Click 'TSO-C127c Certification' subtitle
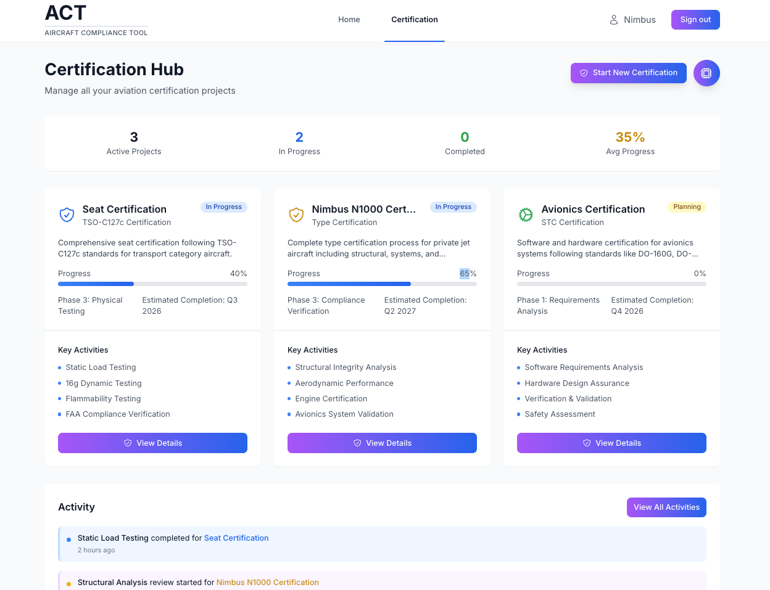 pos(127,223)
